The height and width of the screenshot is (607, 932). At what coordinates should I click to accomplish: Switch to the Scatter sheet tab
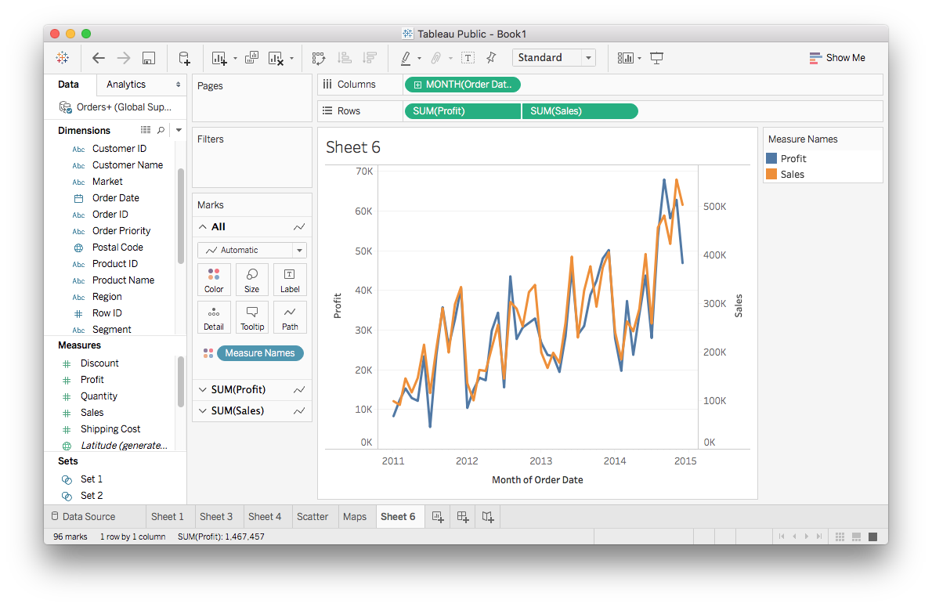(312, 516)
